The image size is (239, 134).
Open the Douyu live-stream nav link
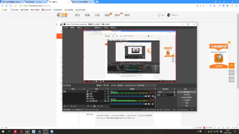point(87,15)
